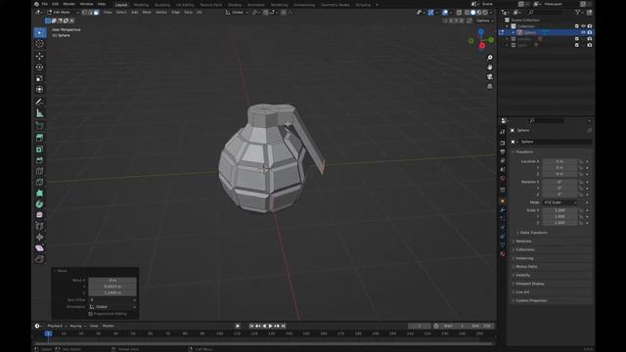Select the Knife tool

click(x=39, y=182)
